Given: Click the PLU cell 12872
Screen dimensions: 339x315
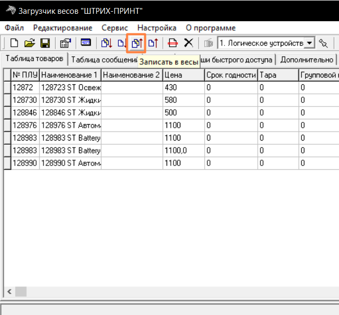Looking at the screenshot, I should [25, 87].
